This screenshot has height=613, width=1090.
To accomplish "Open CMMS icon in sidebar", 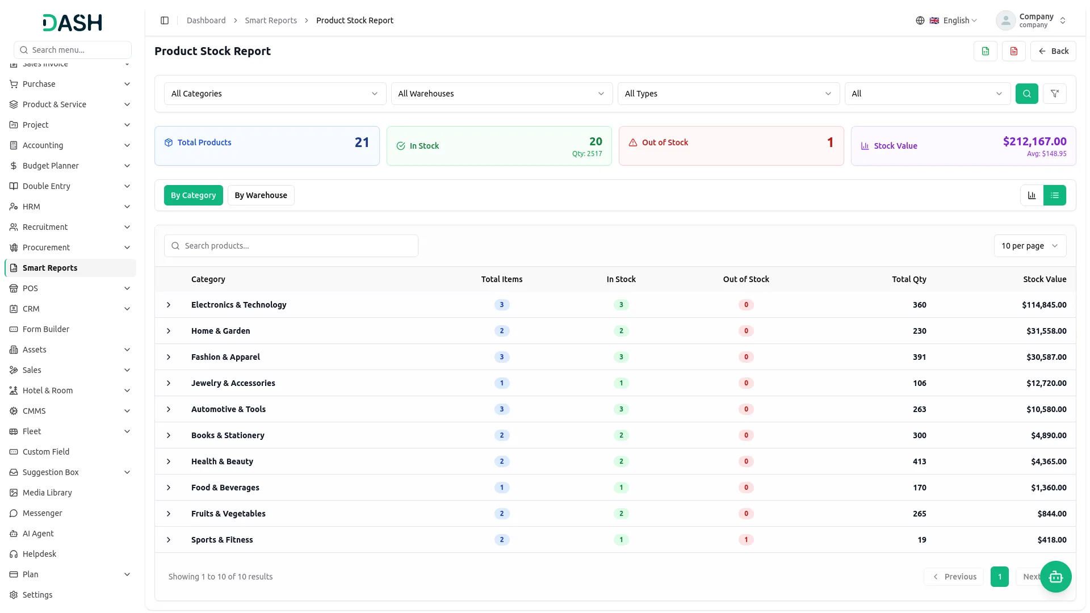I will (x=14, y=411).
